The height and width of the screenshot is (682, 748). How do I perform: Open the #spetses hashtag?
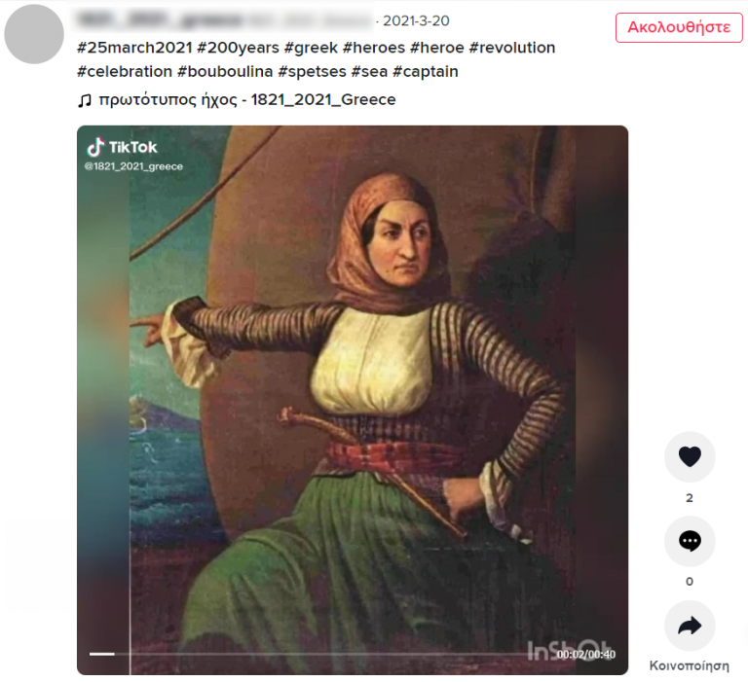tap(312, 71)
